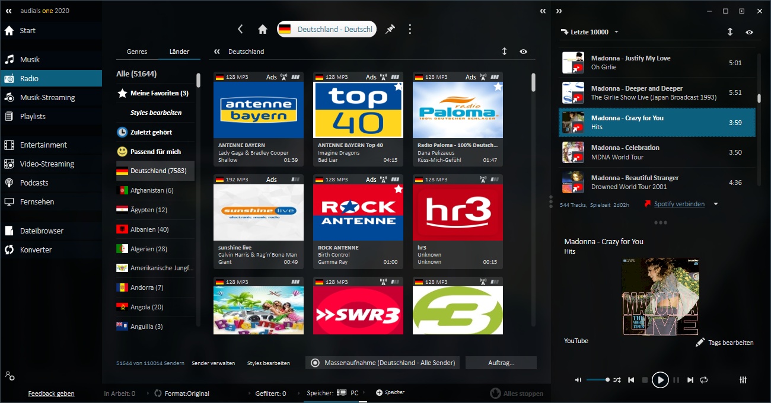The width and height of the screenshot is (771, 403).
Task: Switch to the Genres tab
Action: click(x=137, y=52)
